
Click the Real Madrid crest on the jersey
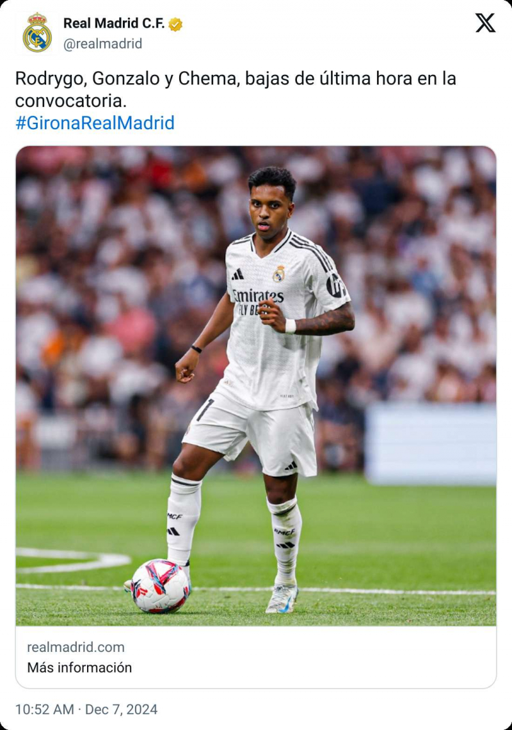pos(278,274)
